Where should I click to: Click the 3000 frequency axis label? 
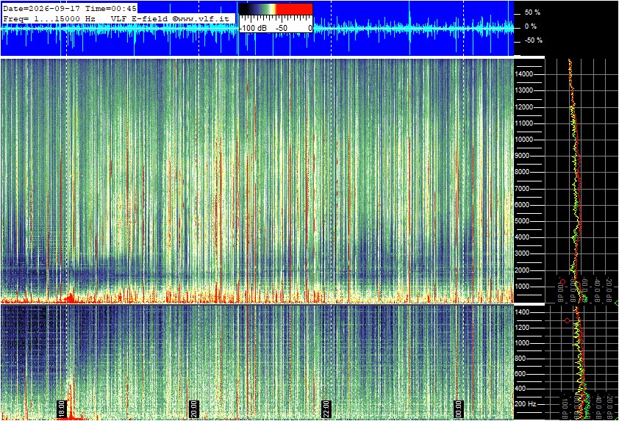point(522,253)
